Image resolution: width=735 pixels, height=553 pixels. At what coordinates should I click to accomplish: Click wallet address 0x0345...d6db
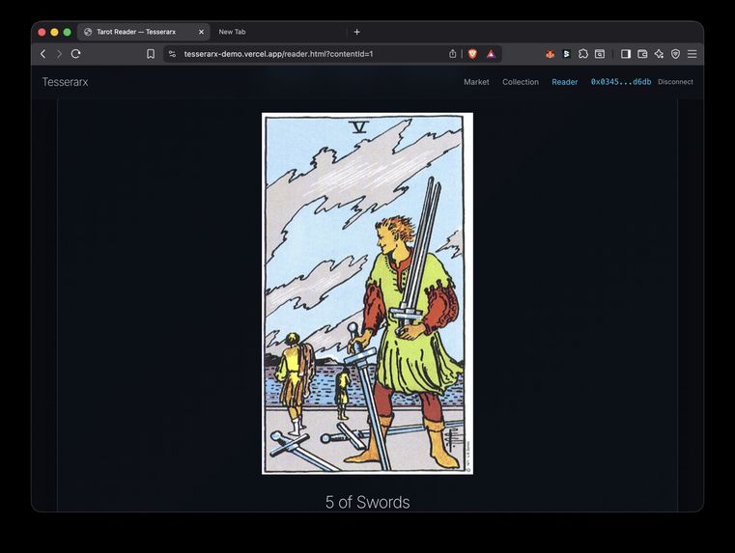(621, 82)
